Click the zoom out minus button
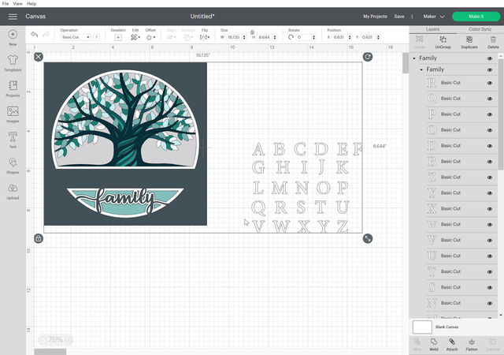This screenshot has width=504, height=355. (x=43, y=339)
